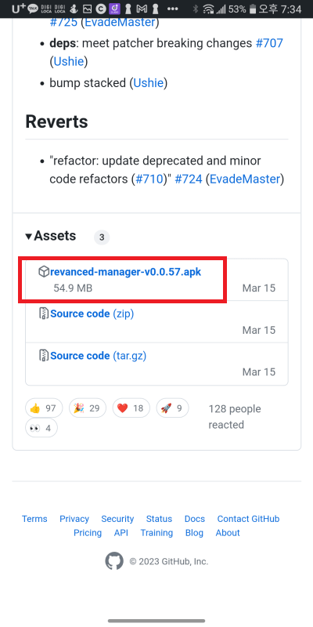Collapse the Assets section
Image resolution: width=313 pixels, height=627 pixels.
pos(50,236)
